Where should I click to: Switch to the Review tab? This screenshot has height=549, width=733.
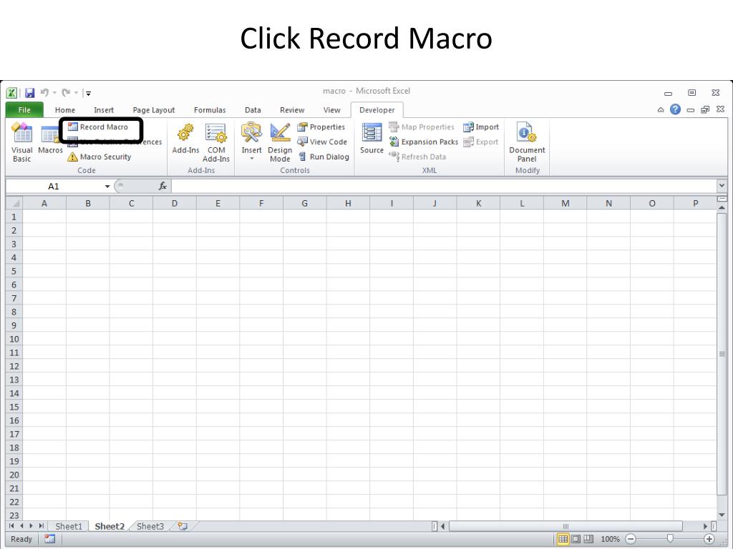coord(292,109)
